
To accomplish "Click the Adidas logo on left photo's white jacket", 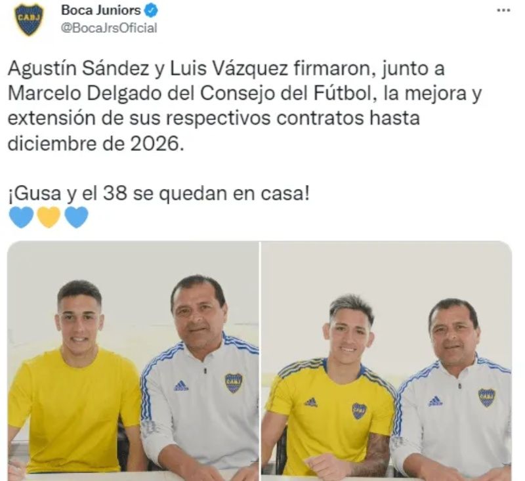I will [x=181, y=386].
